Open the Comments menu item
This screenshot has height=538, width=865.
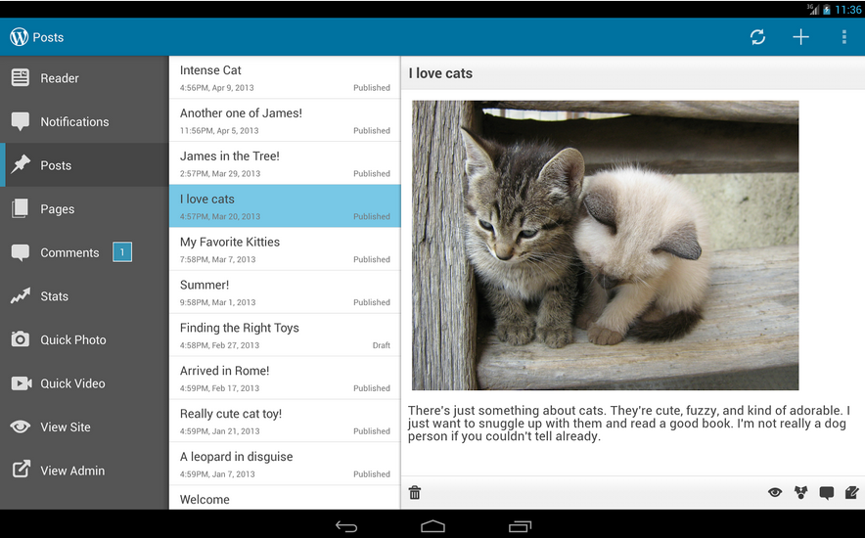click(x=84, y=252)
